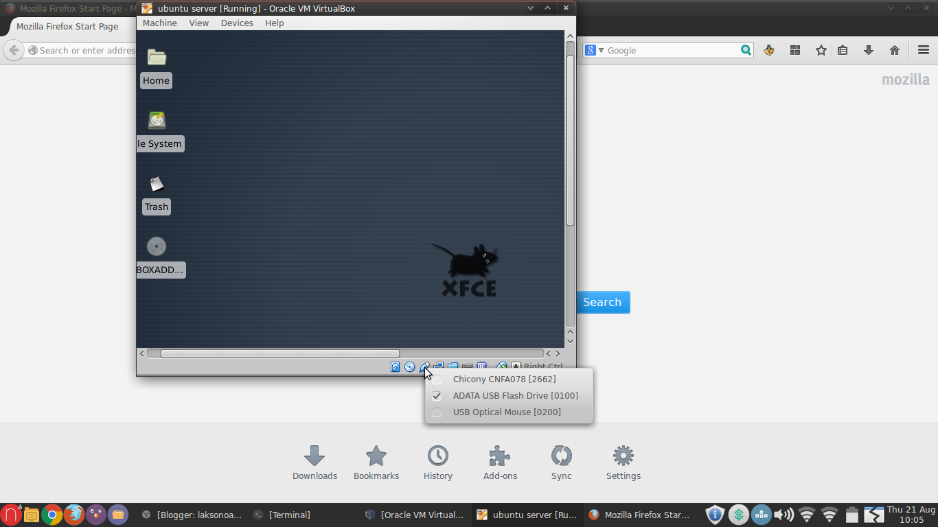Open the Home folder icon on the XFCE desktop

point(157,68)
